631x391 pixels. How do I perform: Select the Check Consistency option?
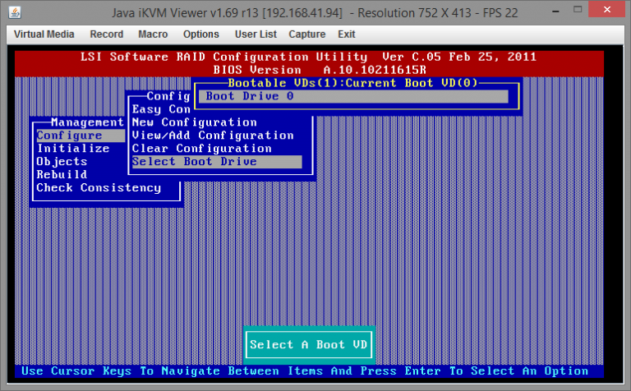[x=99, y=188]
